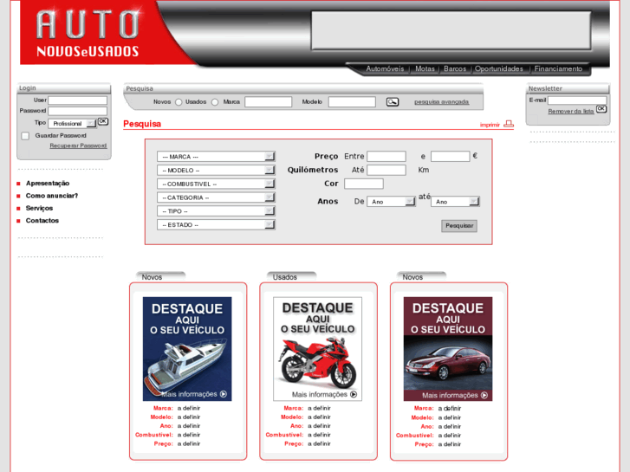Image resolution: width=630 pixels, height=472 pixels.
Task: Click the Novos tab above car card
Action: point(421,277)
